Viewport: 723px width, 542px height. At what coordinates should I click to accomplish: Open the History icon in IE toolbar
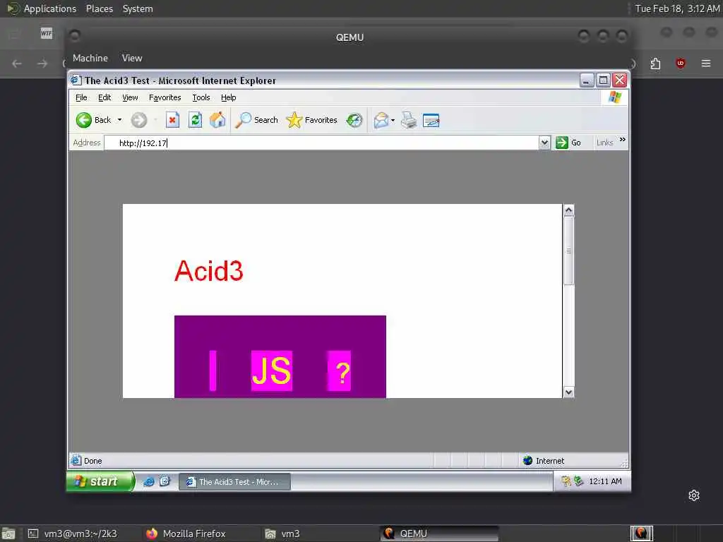pyautogui.click(x=354, y=120)
